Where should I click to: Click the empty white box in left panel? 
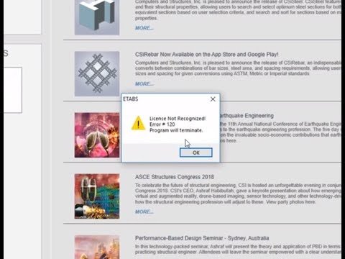13,90
